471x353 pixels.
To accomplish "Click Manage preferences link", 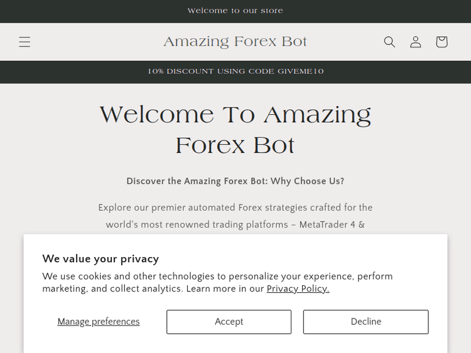I will pos(99,322).
